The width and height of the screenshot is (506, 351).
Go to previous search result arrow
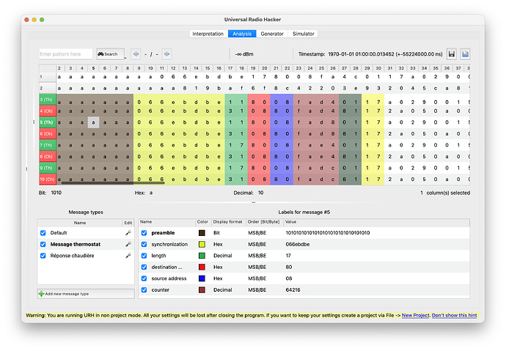pyautogui.click(x=136, y=54)
